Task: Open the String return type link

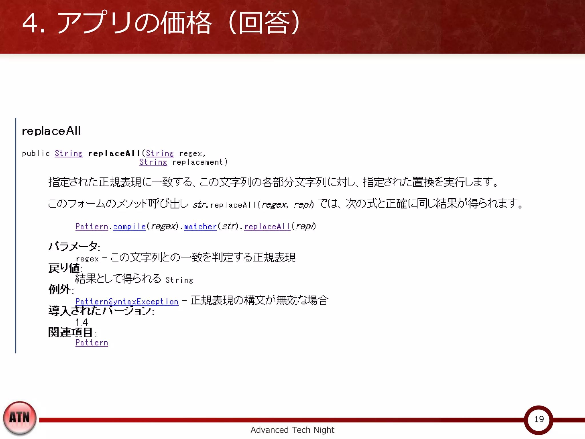Action: pyautogui.click(x=69, y=153)
